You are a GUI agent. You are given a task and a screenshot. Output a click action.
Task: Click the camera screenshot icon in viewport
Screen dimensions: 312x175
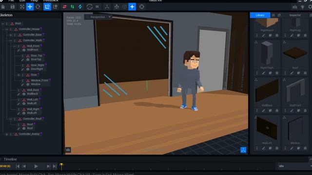click(68, 150)
